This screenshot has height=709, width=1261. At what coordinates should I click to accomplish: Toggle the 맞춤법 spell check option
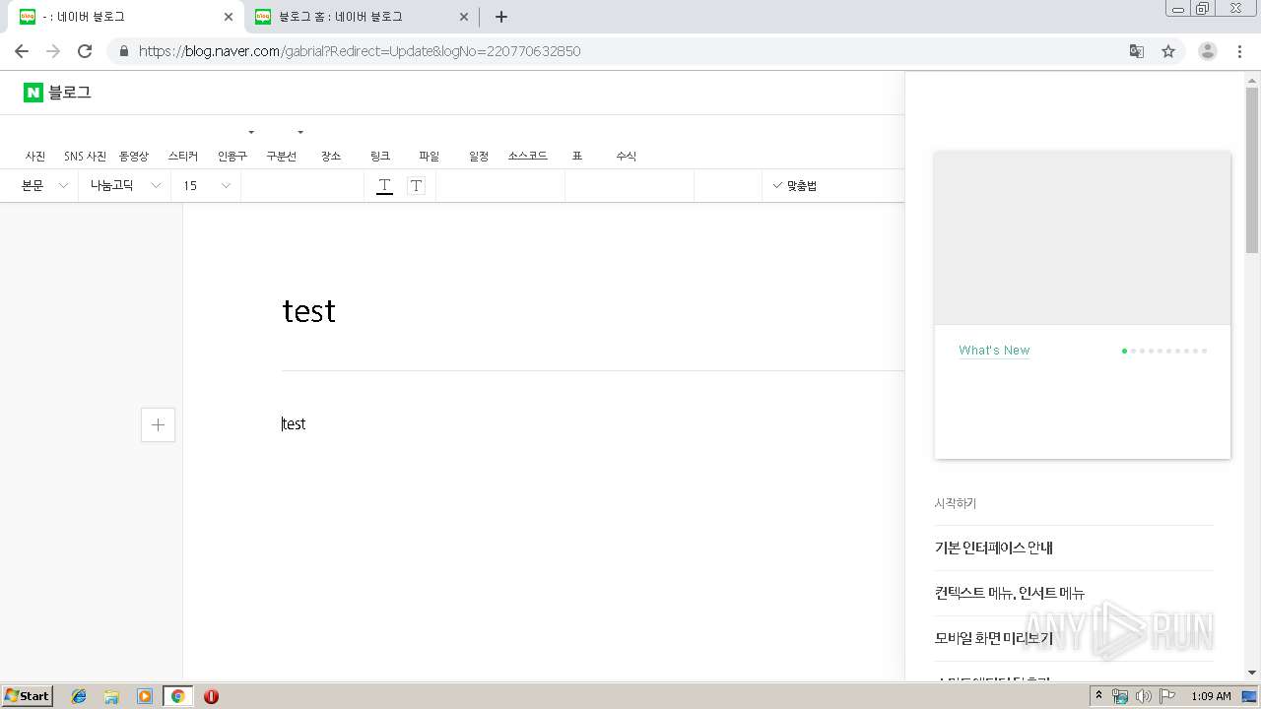pos(795,185)
